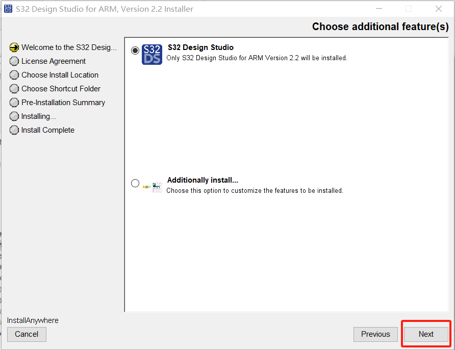455x350 pixels.
Task: Click the Pre-Installation Summary step circle
Action: 14,103
